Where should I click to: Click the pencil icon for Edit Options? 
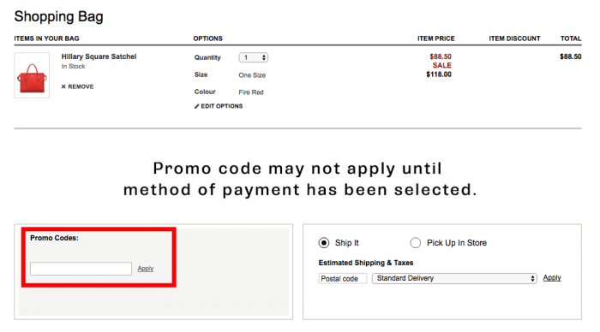click(x=196, y=106)
